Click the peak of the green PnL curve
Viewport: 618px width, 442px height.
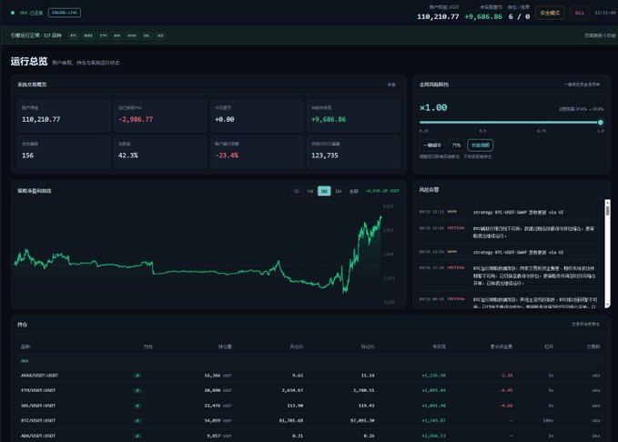pyautogui.click(x=380, y=216)
